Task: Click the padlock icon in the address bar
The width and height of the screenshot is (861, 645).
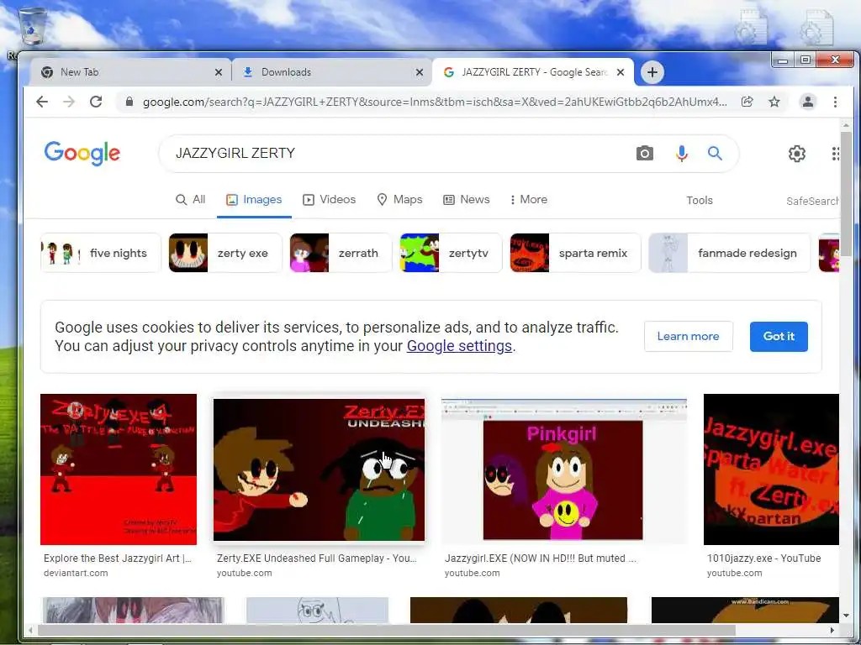Action: [129, 102]
